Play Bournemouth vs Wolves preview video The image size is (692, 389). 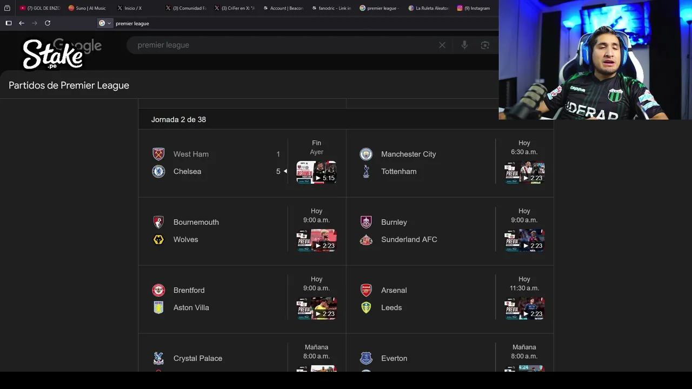(x=316, y=240)
